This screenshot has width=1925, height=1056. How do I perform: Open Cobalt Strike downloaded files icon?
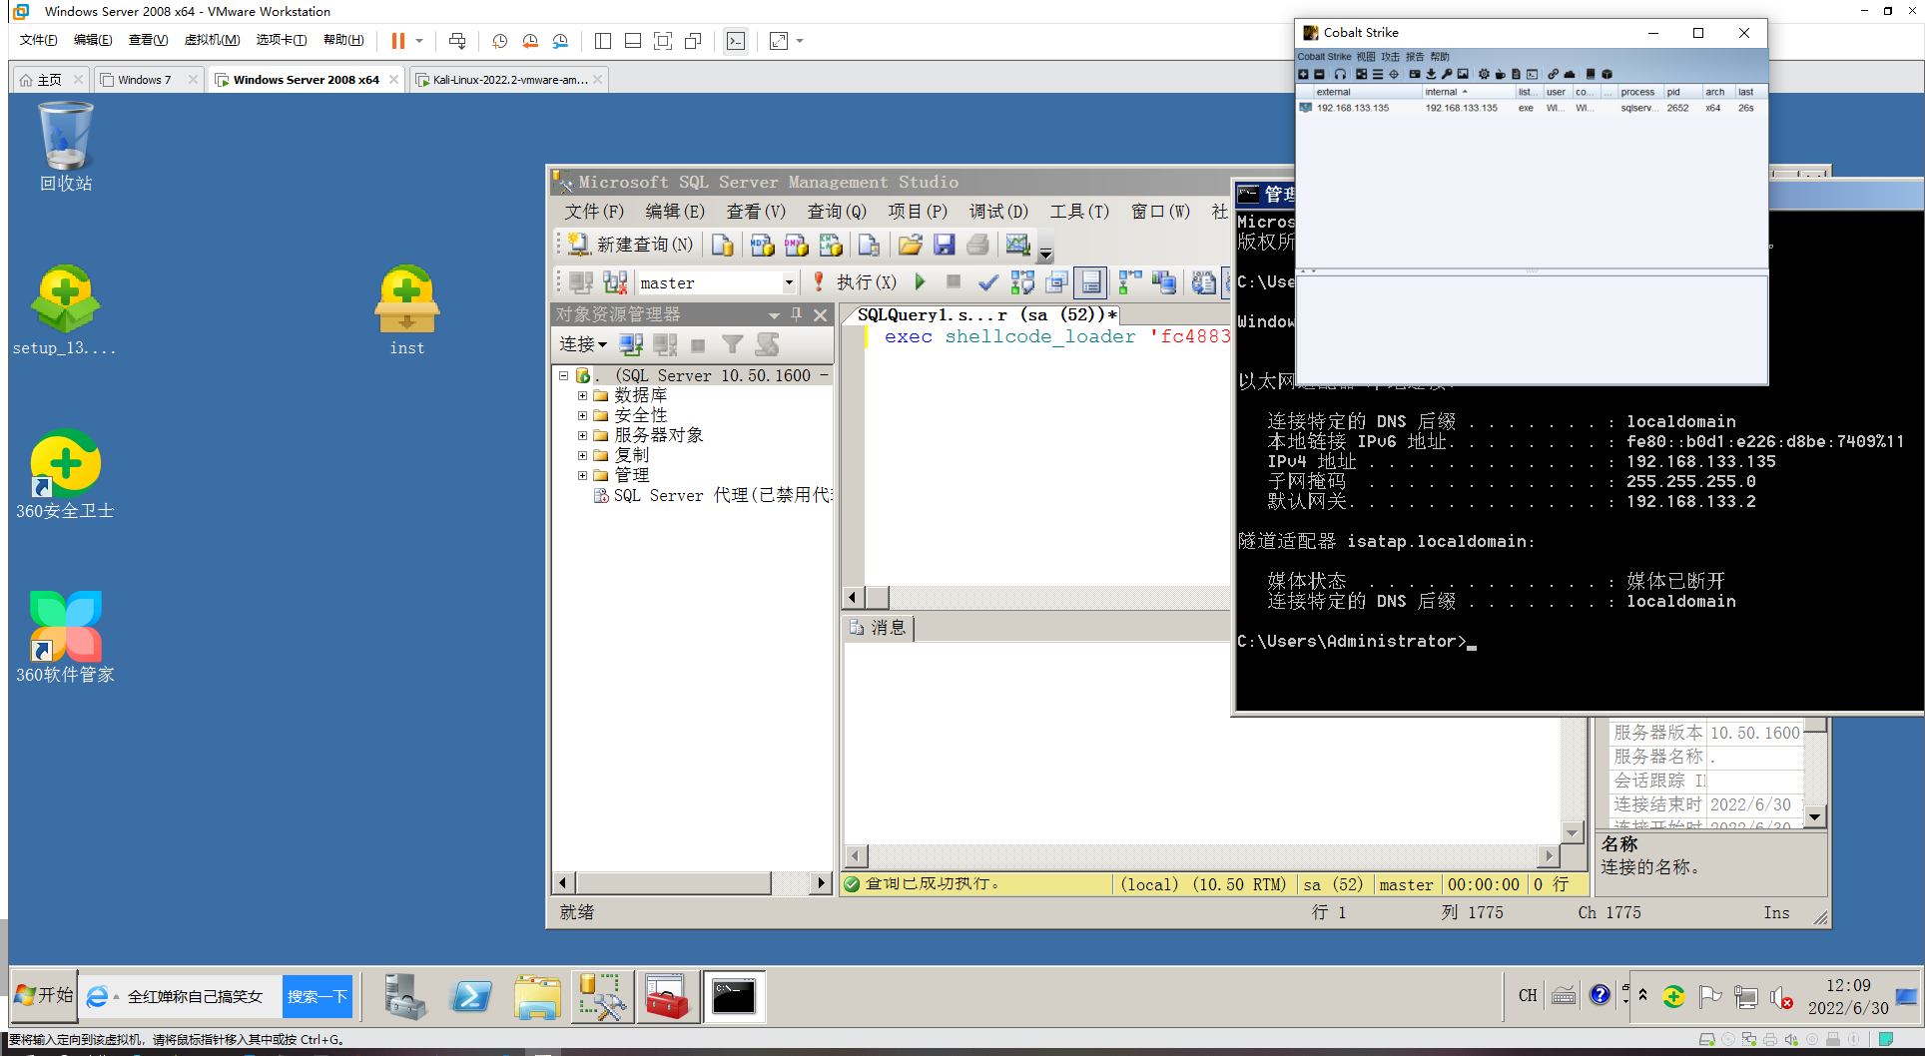[x=1431, y=74]
